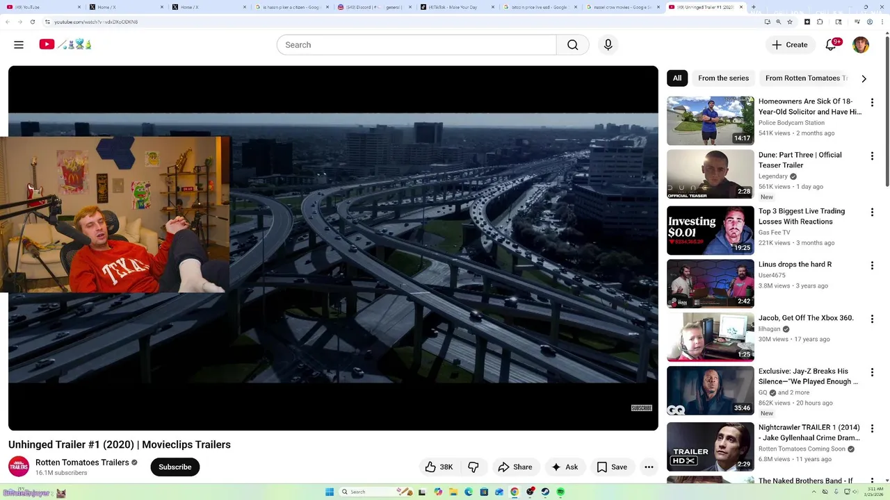Open a new browser tab
This screenshot has height=500, width=890.
[x=754, y=7]
